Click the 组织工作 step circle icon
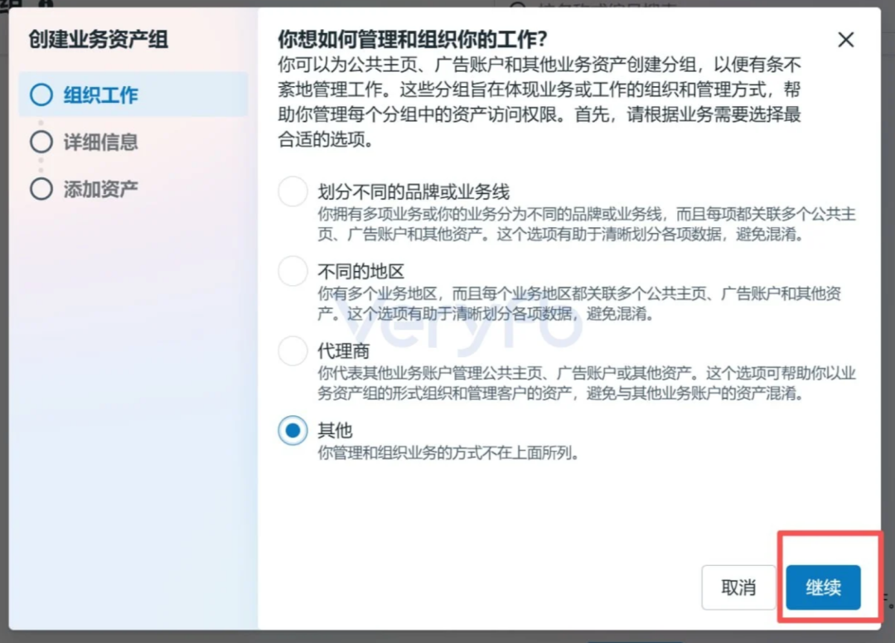Image resolution: width=895 pixels, height=643 pixels. (x=41, y=95)
